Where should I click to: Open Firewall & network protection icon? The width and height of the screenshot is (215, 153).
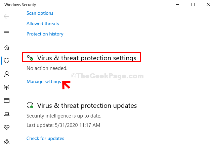point(7,87)
